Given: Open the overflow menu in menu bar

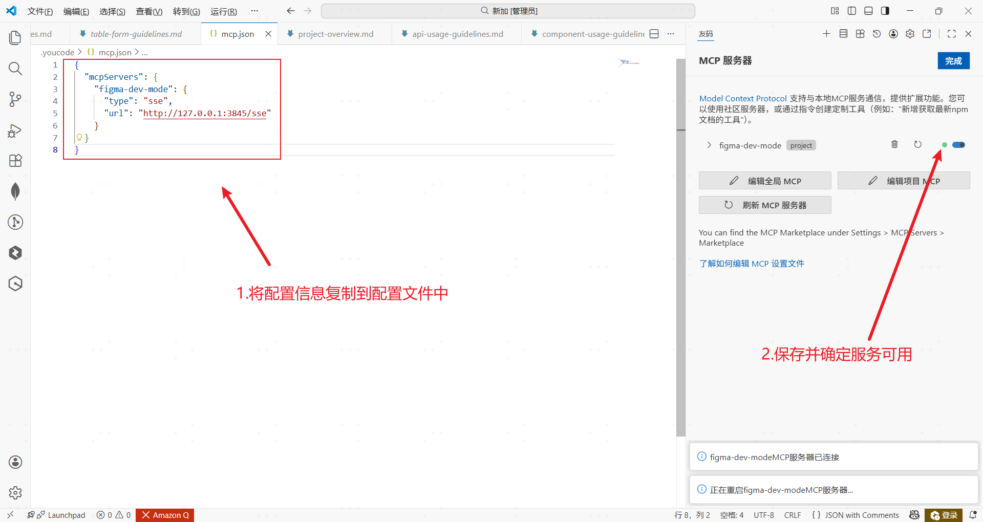Looking at the screenshot, I should tap(254, 11).
